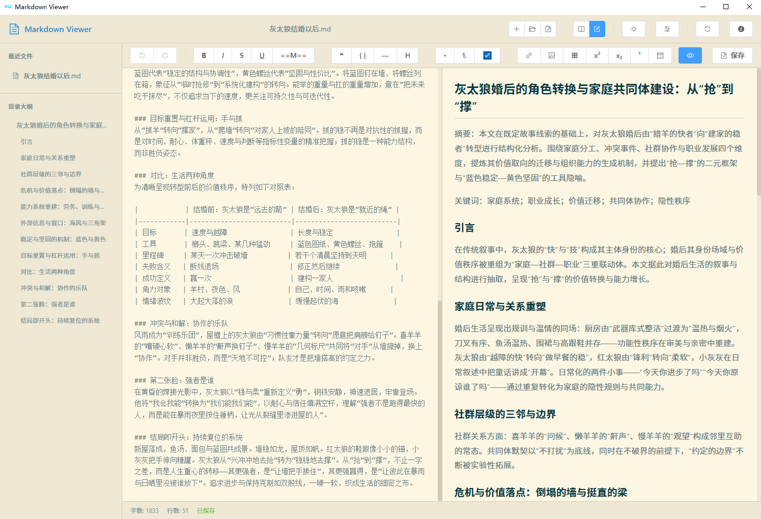Insert a code block with braces button
This screenshot has height=519, width=761.
[363, 55]
